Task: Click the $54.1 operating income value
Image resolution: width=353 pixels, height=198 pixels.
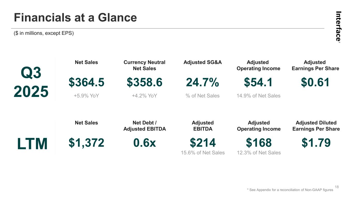Action: coord(258,82)
